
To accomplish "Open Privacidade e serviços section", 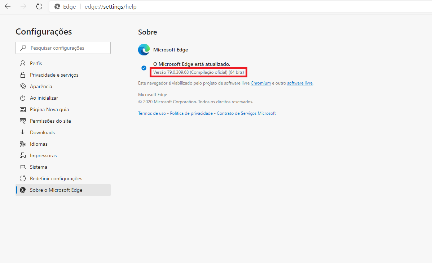I will coord(63,75).
